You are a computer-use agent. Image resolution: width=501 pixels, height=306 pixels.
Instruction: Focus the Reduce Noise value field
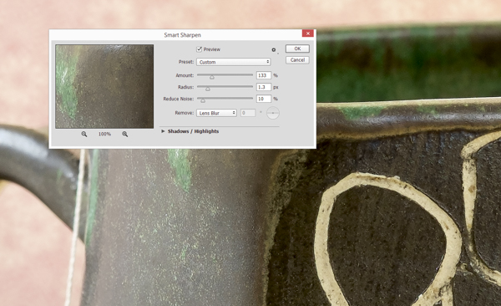tap(264, 99)
